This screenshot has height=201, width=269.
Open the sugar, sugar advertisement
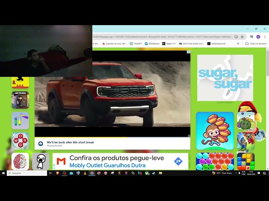[x=225, y=78]
